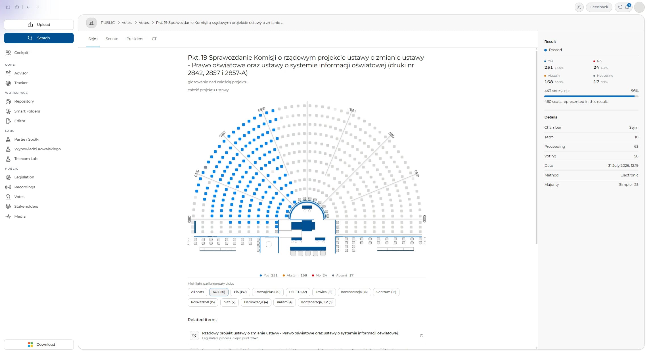The width and height of the screenshot is (651, 356).
Task: Go back with the left arrow
Action: (28, 7)
